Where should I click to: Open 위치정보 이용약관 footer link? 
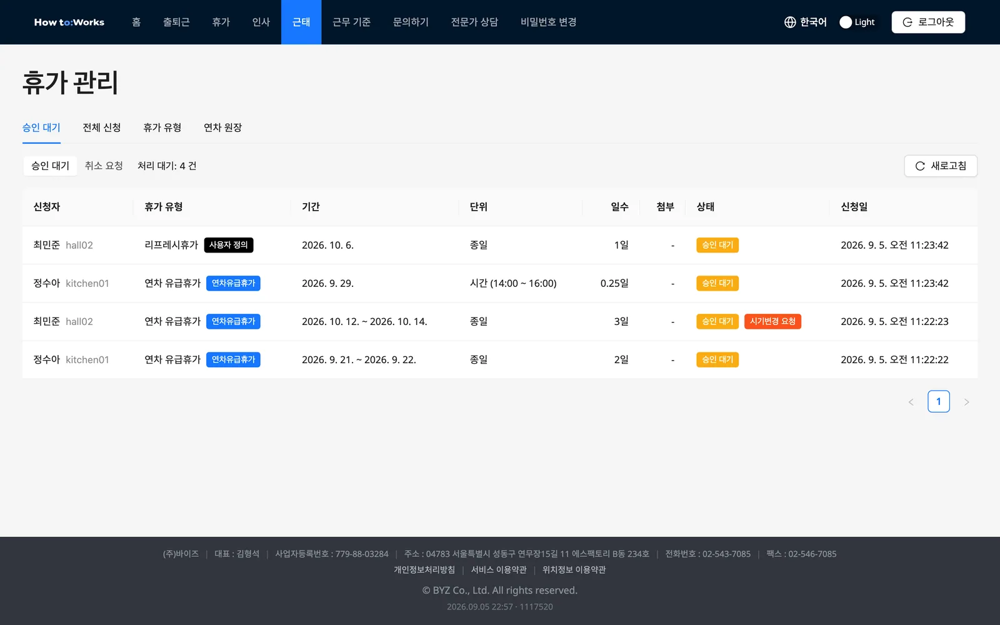(x=574, y=569)
